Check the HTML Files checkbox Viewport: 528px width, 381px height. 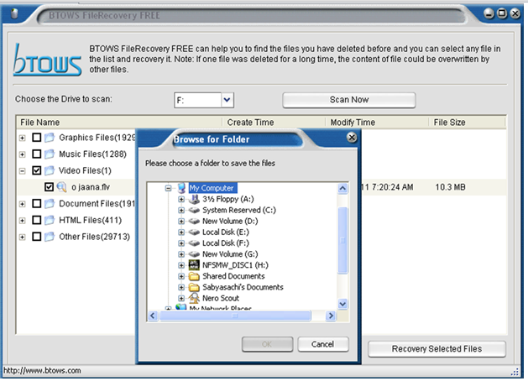(37, 220)
